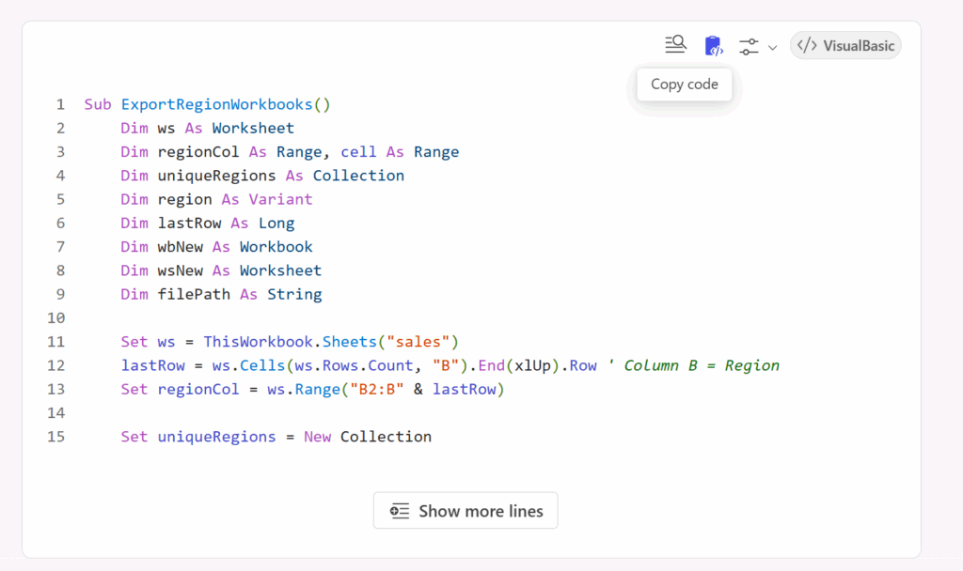Viewport: 963px width, 571px height.
Task: Click line number 11 in the gutter
Action: (56, 341)
